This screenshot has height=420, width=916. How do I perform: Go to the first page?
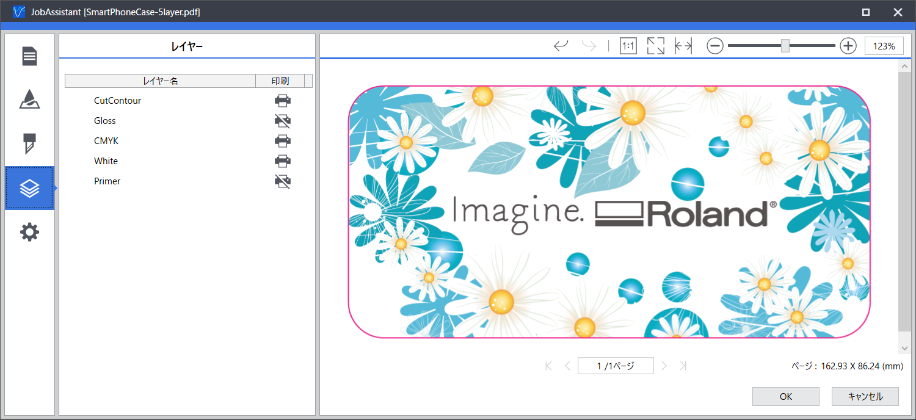(548, 366)
